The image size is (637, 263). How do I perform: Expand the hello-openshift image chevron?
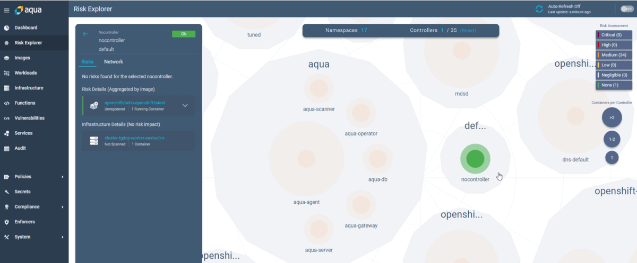[x=185, y=105]
